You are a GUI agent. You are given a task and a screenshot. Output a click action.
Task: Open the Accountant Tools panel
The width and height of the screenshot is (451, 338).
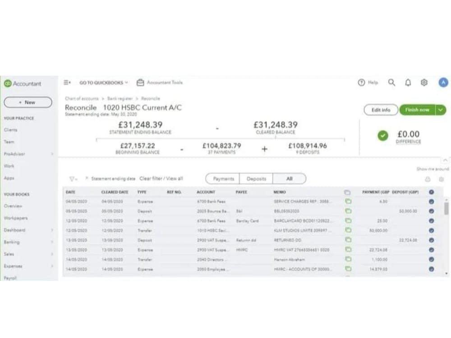click(161, 82)
